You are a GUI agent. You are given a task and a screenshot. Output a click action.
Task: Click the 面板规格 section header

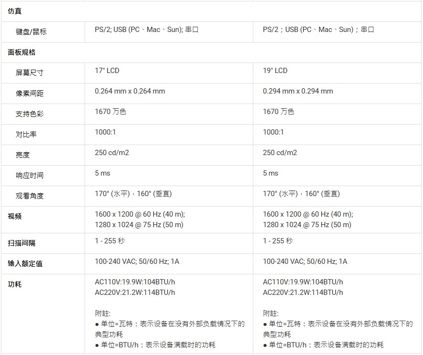(22, 52)
